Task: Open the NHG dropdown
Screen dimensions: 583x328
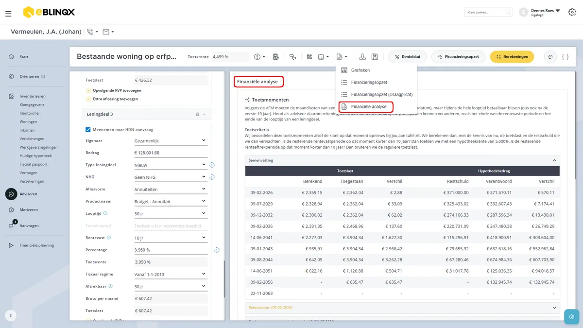Action: (171, 177)
